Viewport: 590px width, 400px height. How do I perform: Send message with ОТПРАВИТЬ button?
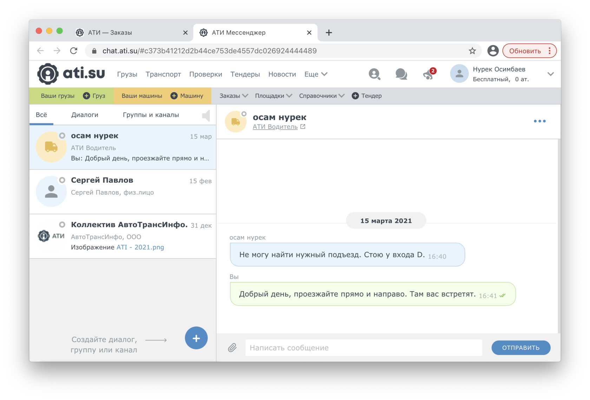pyautogui.click(x=521, y=348)
